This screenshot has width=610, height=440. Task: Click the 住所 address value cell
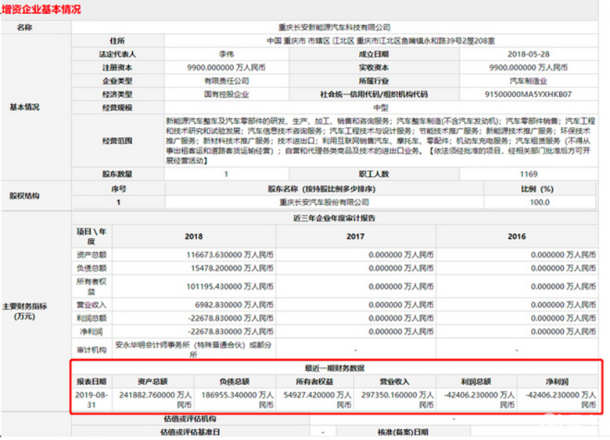pyautogui.click(x=381, y=41)
